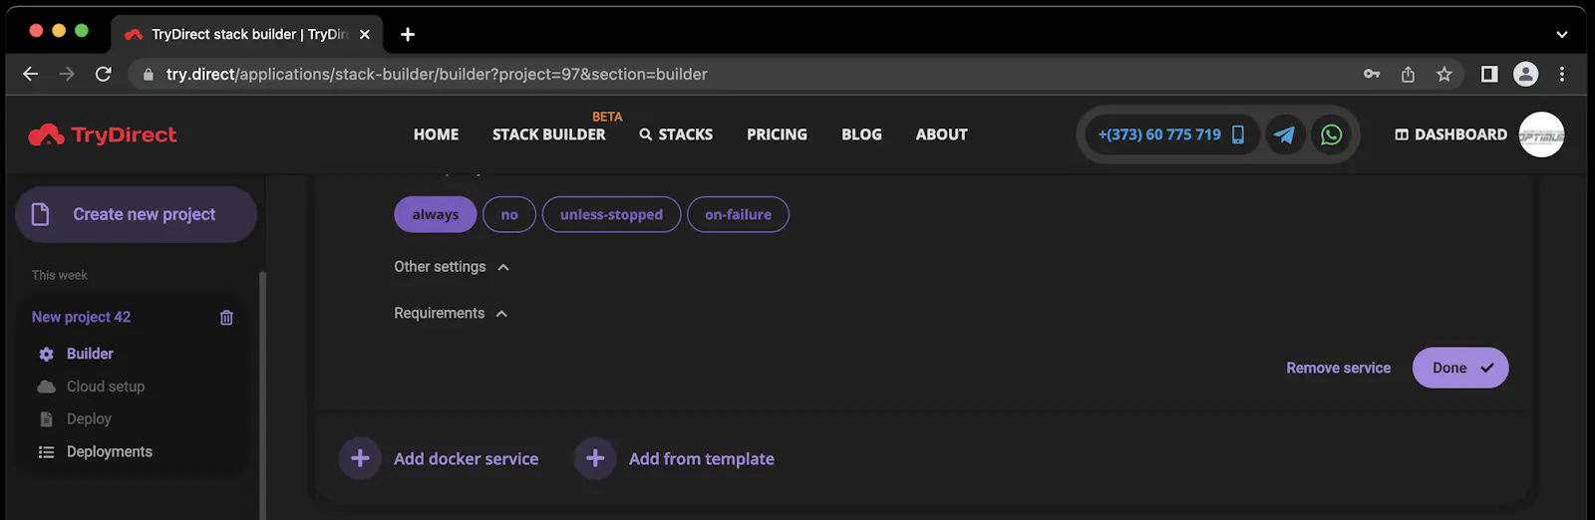The image size is (1595, 520).
Task: Click plus icon for Add docker service
Action: coord(360,458)
